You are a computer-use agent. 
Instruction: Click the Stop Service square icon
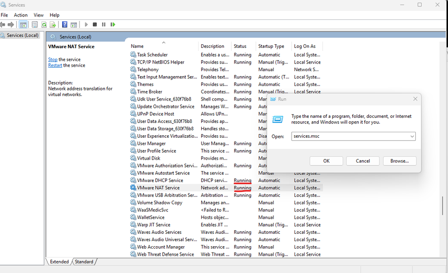95,24
